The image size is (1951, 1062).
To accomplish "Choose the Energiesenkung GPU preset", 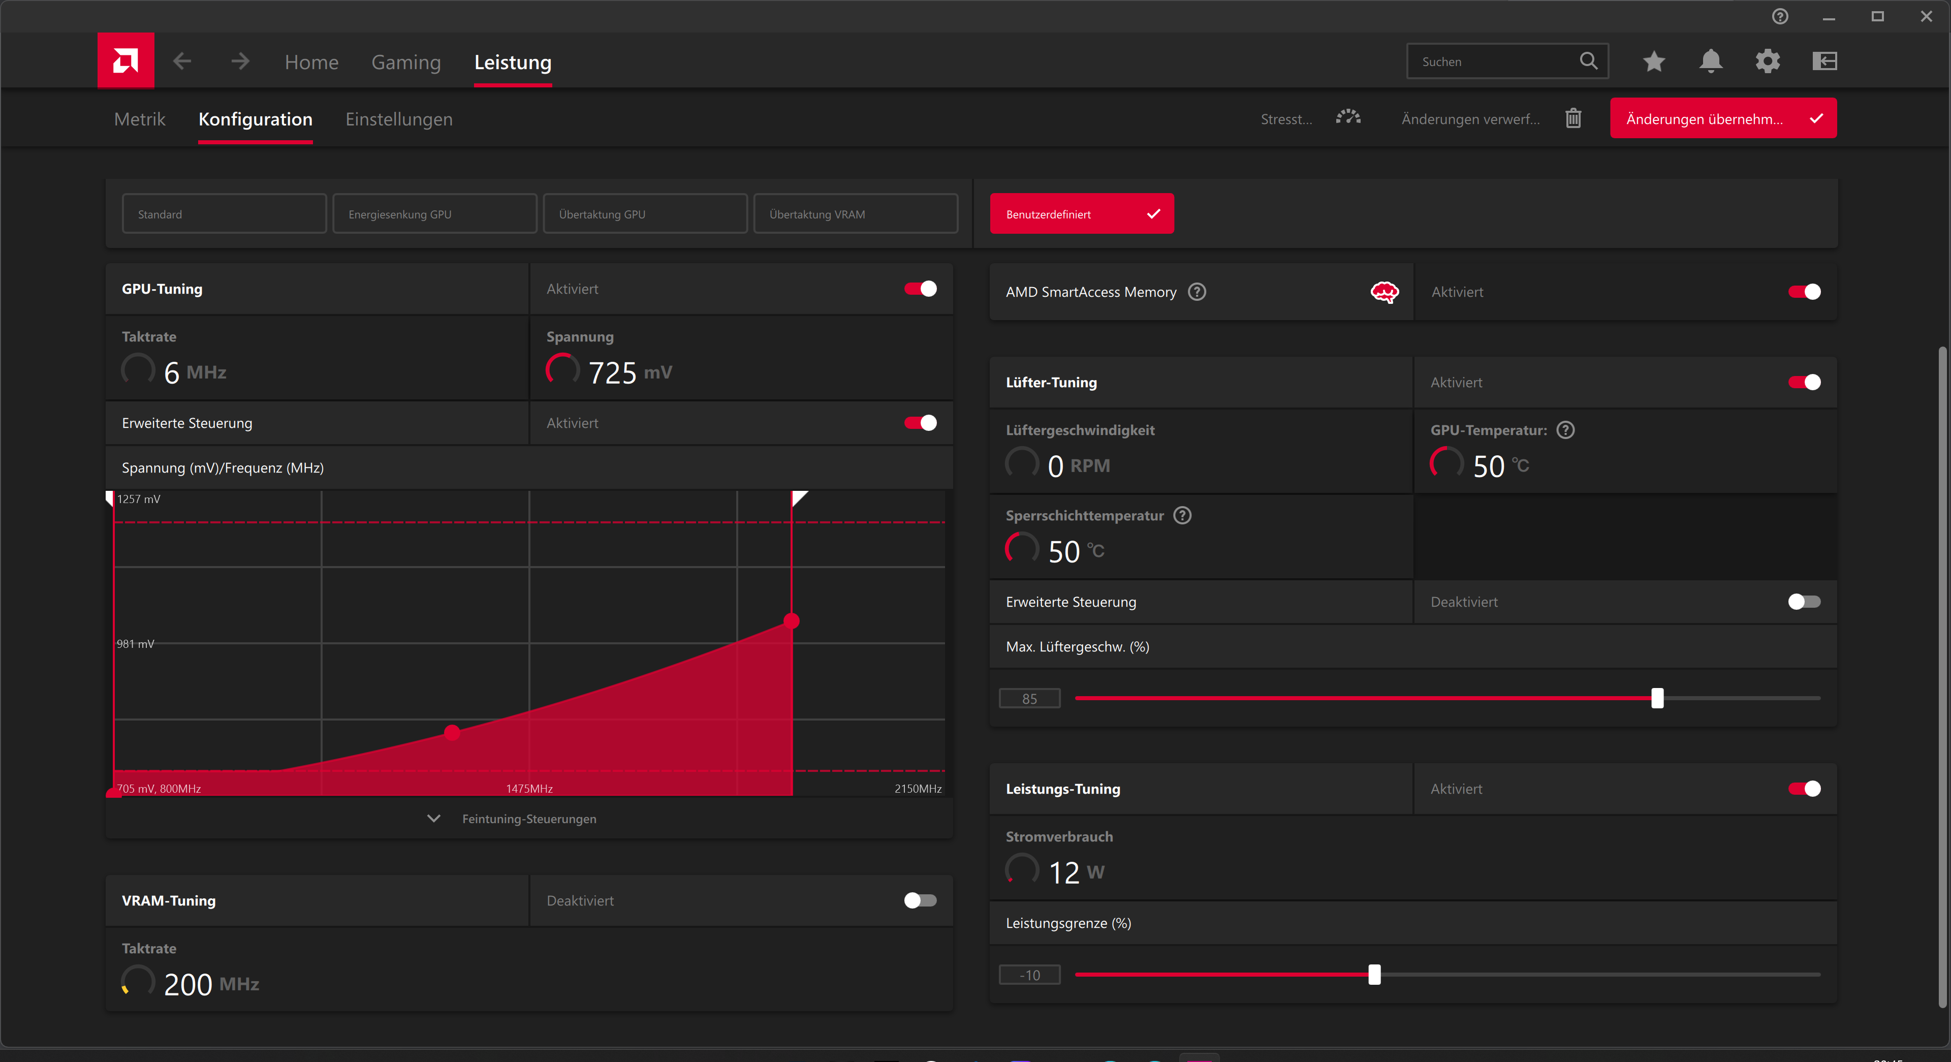I will [434, 214].
